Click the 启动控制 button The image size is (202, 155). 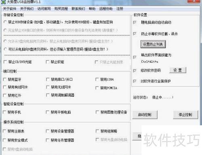tap(145, 114)
